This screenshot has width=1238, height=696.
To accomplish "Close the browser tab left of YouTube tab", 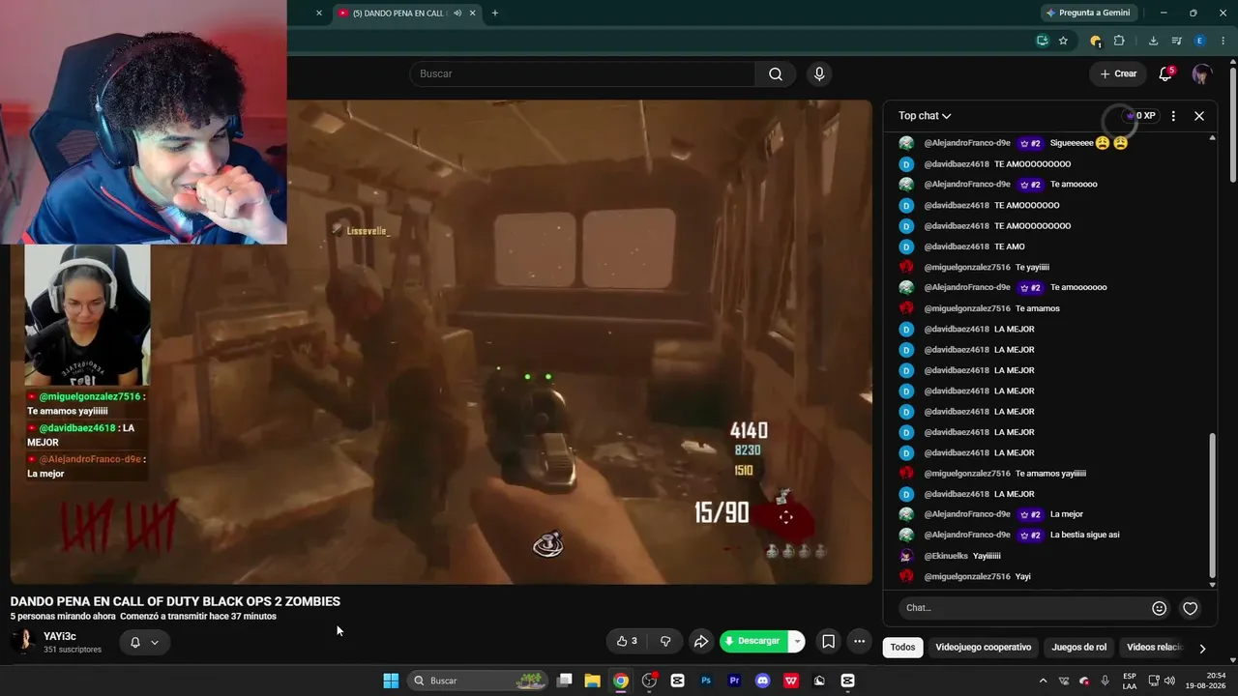I will tap(319, 14).
